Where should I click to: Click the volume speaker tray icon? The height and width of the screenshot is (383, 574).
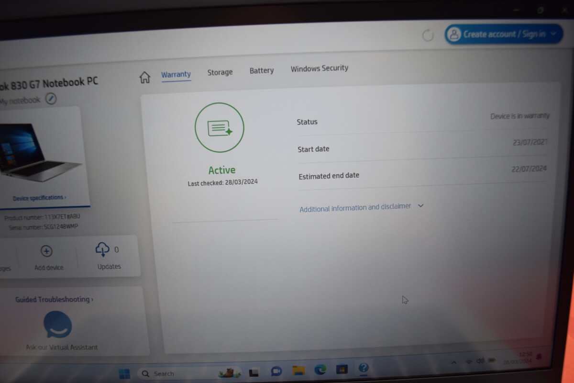coord(480,360)
